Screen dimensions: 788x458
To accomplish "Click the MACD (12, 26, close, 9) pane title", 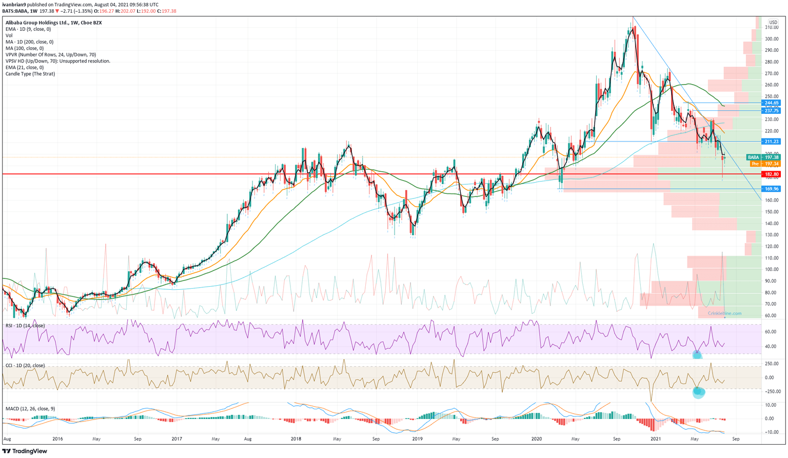I will point(30,409).
